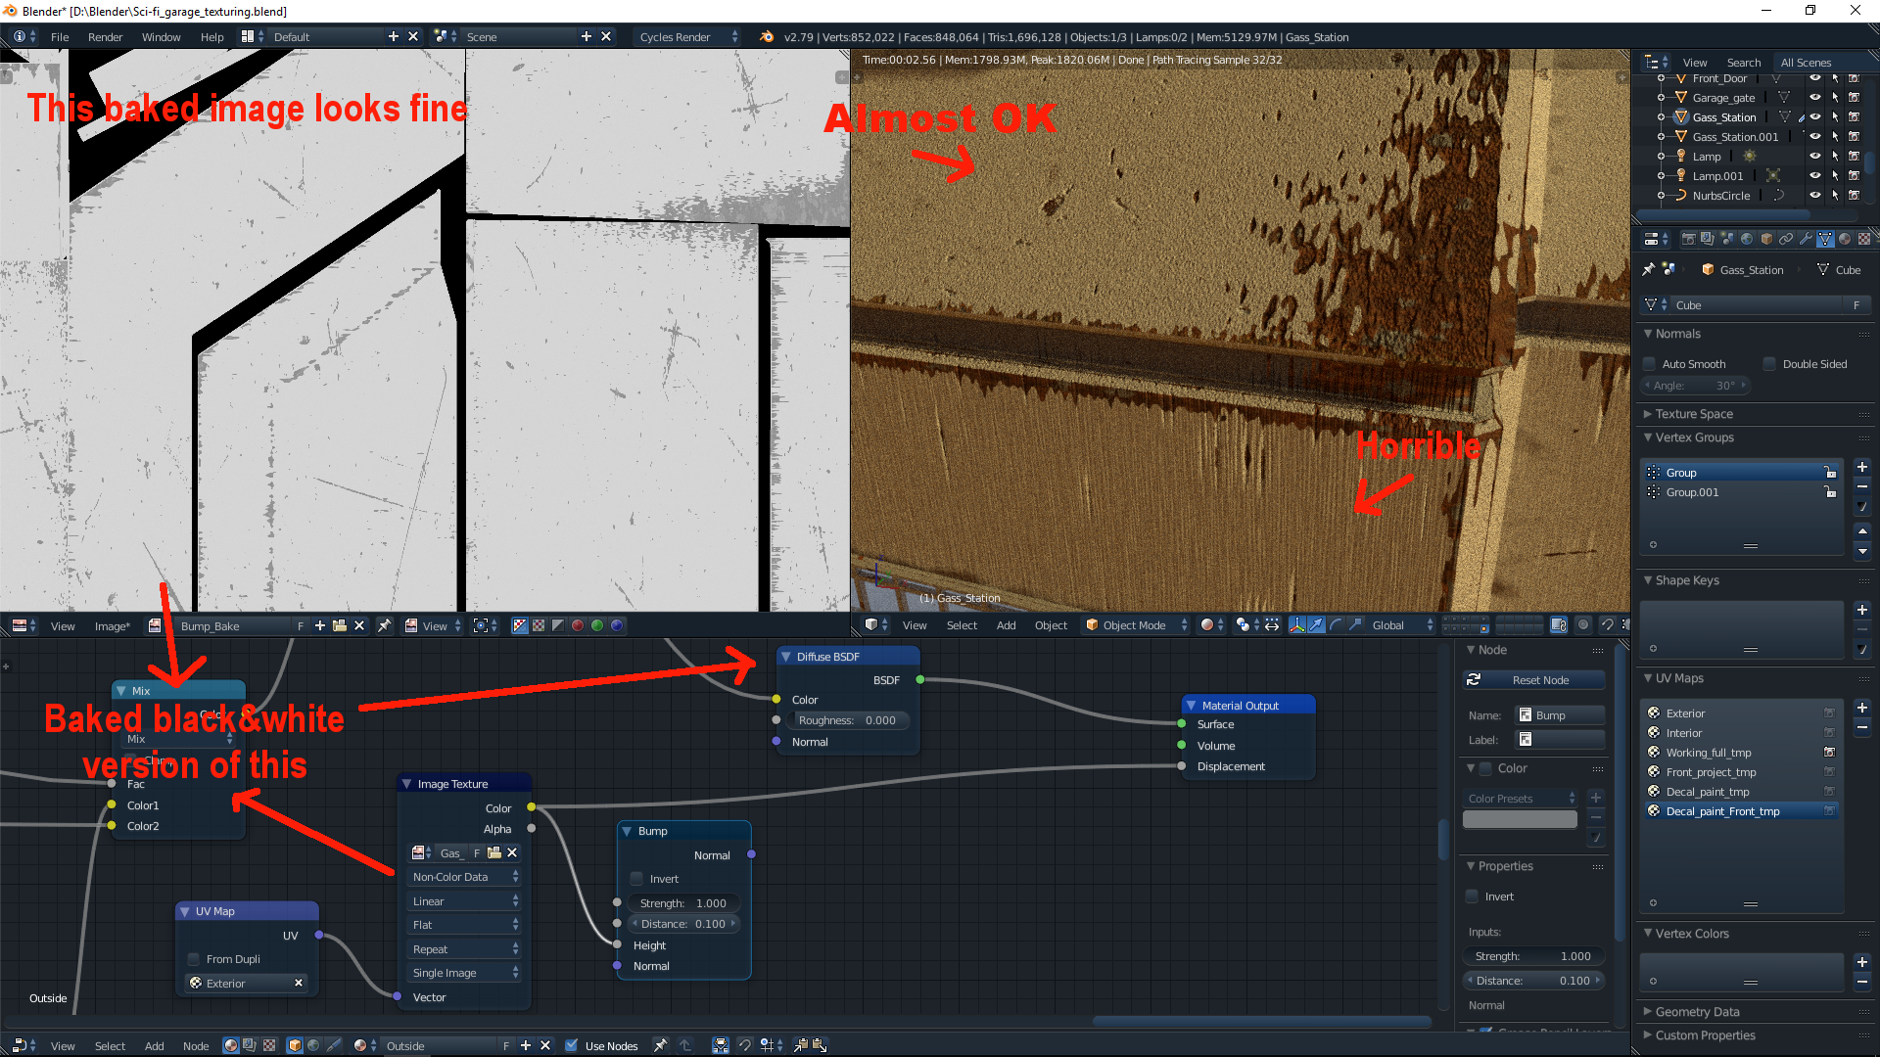Open the Modifiers wrench tab
1880x1057 pixels.
pyautogui.click(x=1806, y=239)
